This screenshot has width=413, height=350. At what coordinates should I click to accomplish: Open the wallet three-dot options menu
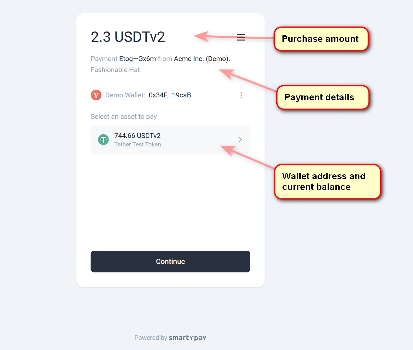(241, 95)
